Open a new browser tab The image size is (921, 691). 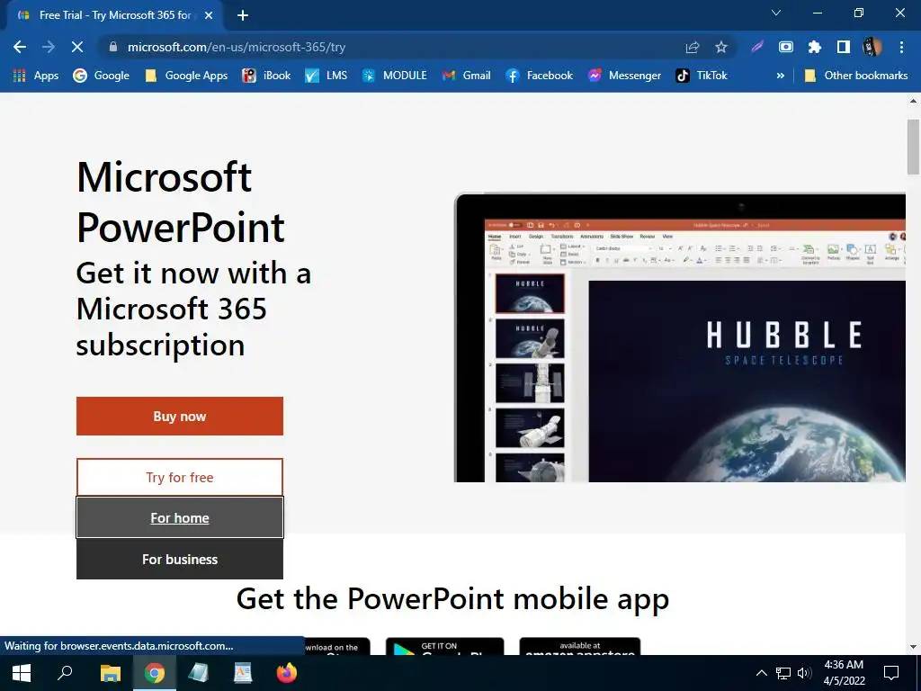click(x=243, y=15)
